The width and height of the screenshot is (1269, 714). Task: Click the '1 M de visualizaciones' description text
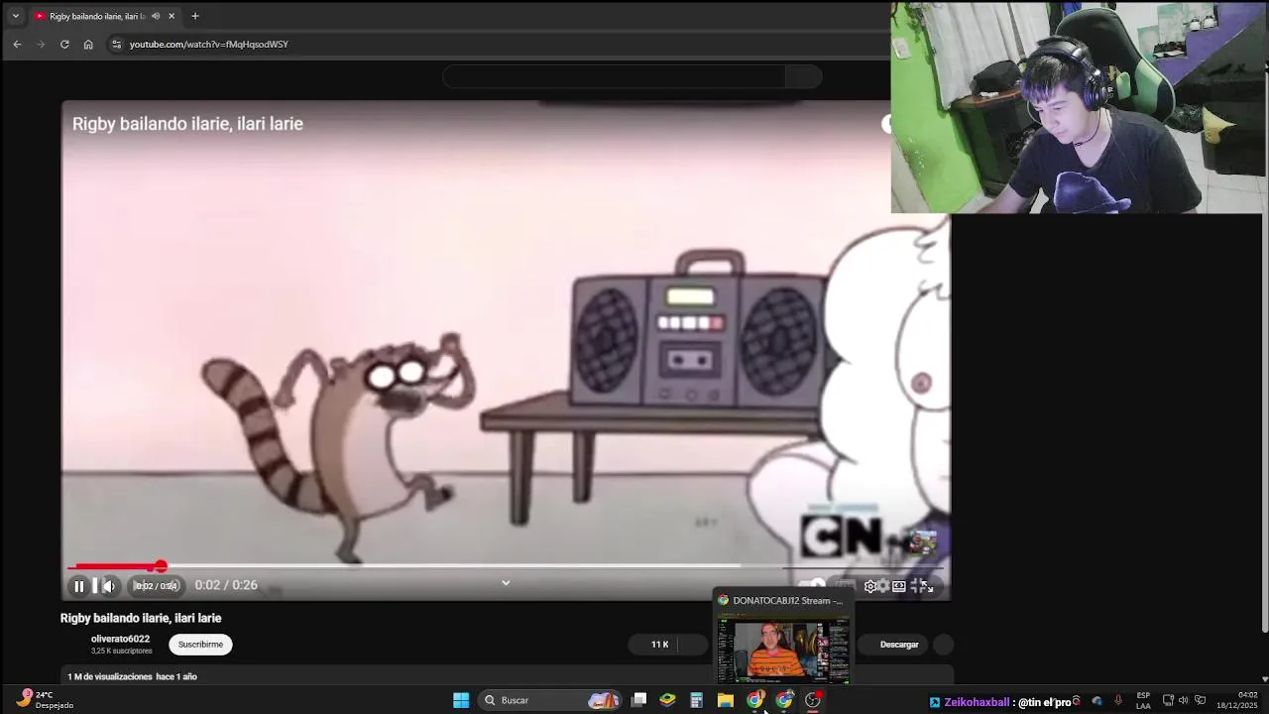(110, 676)
